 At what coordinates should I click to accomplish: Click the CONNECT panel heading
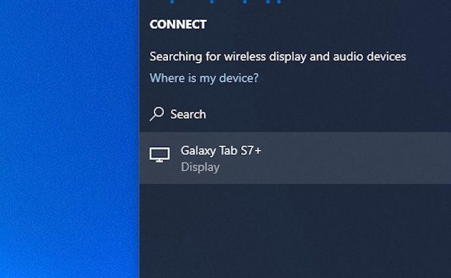pos(178,25)
